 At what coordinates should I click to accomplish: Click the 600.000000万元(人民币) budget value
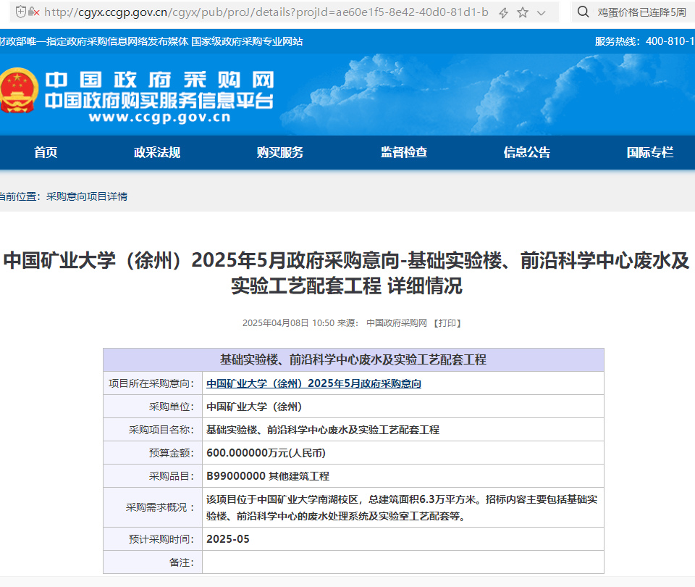pyautogui.click(x=266, y=452)
